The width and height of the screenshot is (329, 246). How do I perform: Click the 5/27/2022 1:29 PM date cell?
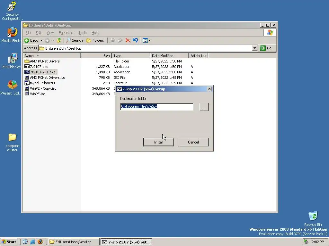tap(167, 83)
